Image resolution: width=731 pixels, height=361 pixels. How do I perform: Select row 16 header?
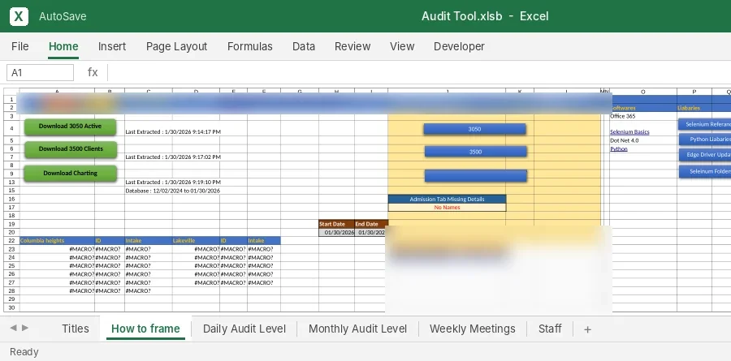[11, 199]
